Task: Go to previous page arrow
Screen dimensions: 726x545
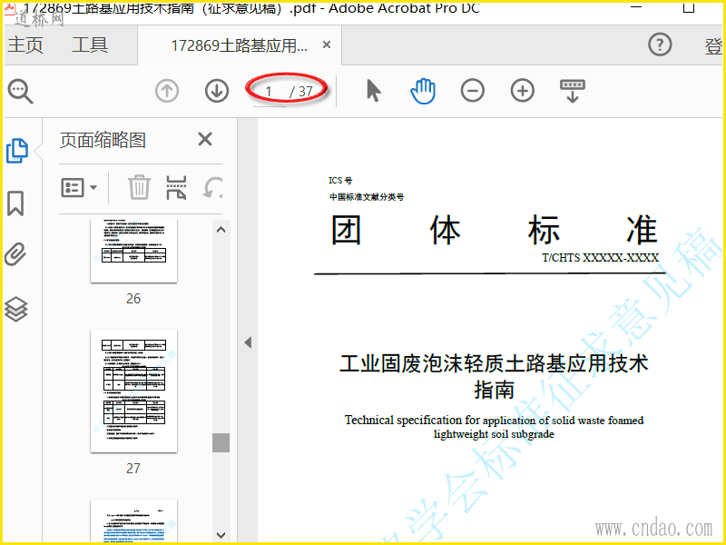Action: pos(167,91)
